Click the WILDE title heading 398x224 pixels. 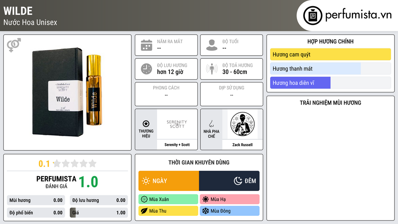pos(18,11)
